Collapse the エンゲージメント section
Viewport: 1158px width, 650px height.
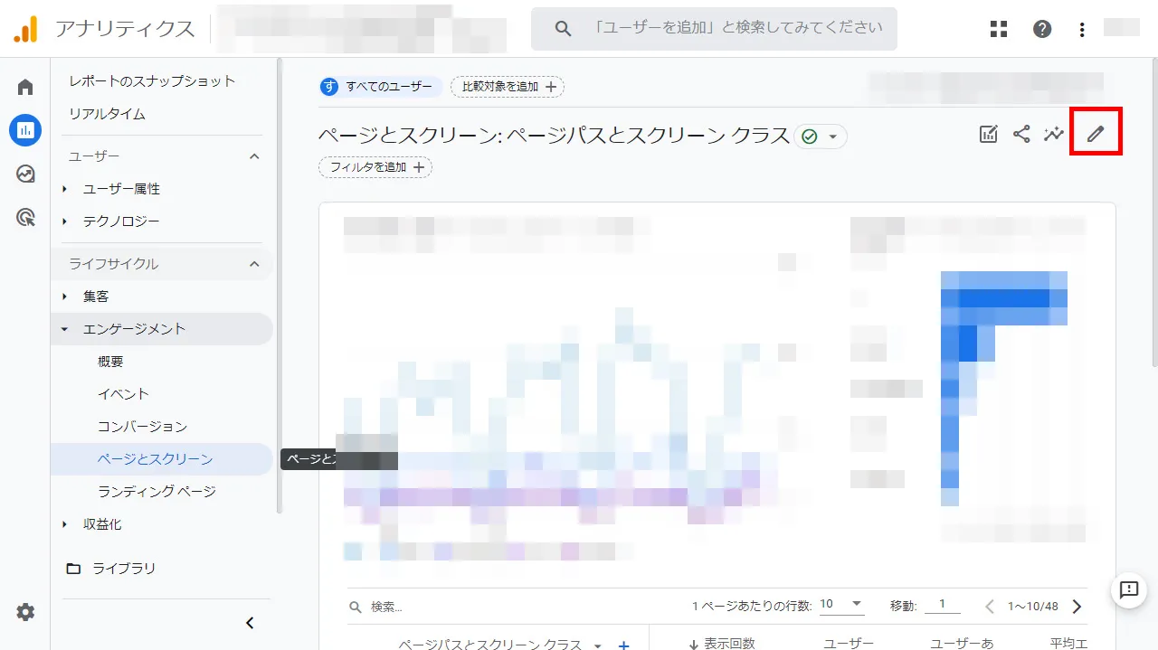tap(63, 328)
